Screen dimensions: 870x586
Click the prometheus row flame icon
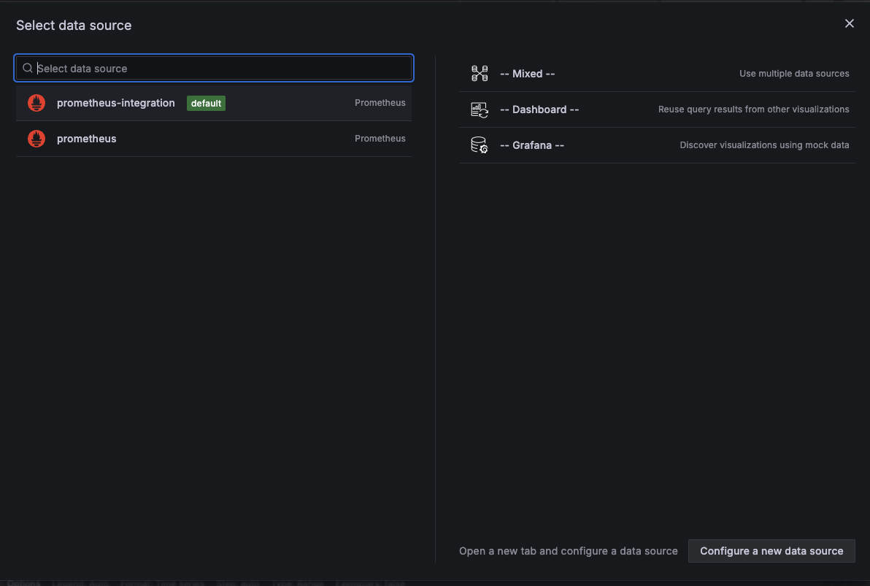tap(36, 139)
